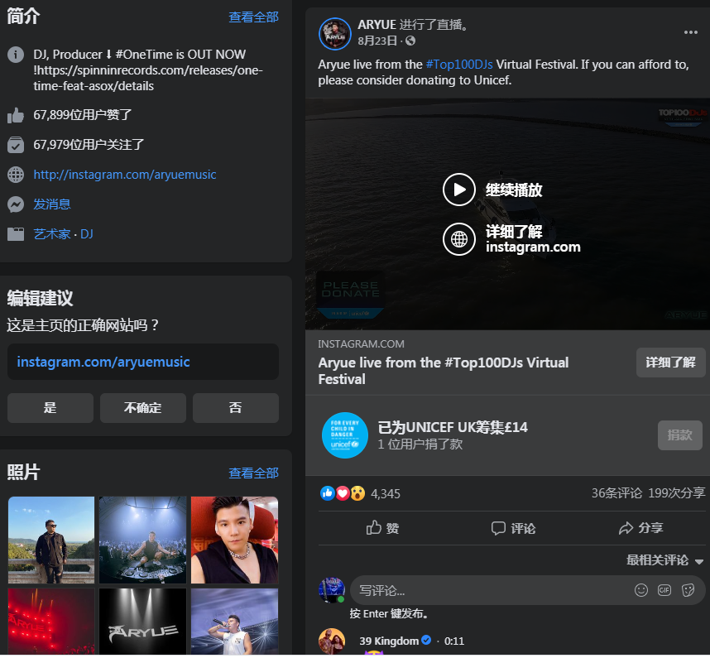Click 已为UNICEF UK筹集£14 fundraiser title
The width and height of the screenshot is (710, 658).
453,428
